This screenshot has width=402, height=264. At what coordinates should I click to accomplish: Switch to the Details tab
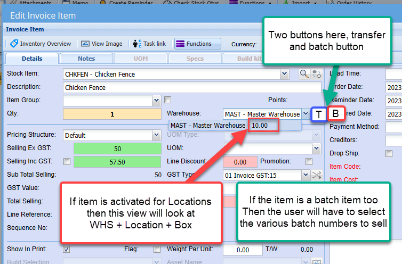[32, 59]
